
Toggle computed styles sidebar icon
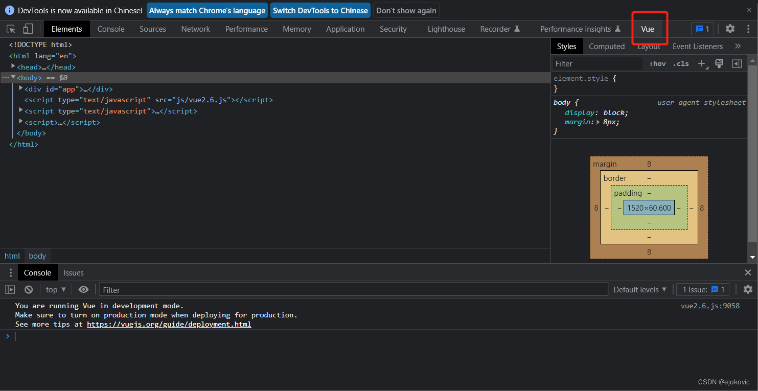click(x=737, y=63)
